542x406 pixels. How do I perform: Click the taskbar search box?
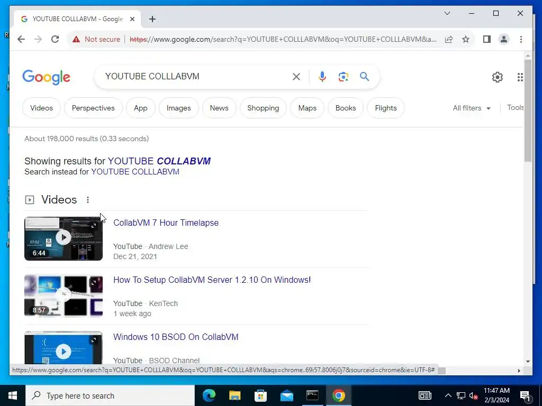point(110,395)
